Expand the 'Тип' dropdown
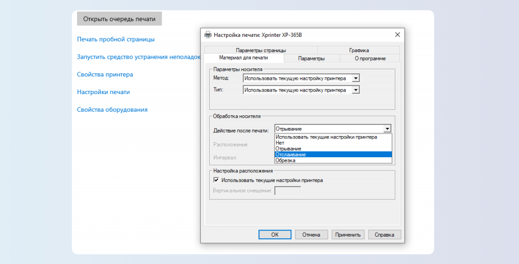 pos(355,90)
